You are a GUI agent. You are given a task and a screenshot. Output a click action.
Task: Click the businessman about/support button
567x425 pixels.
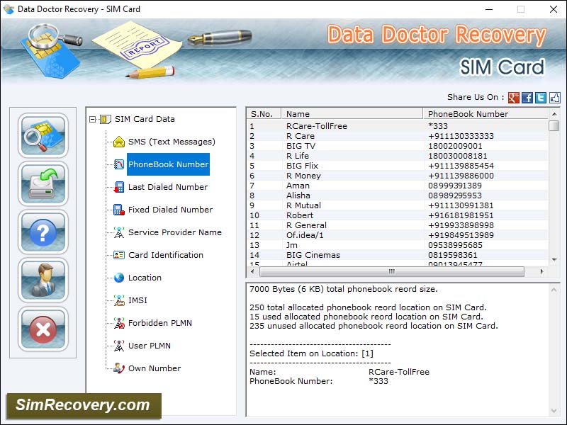pyautogui.click(x=43, y=280)
